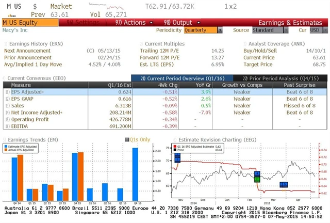Toggle the Q1s Only checkbox
The width and height of the screenshot is (330, 223).
126,140
